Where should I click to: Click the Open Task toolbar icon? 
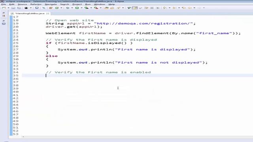coord(112,8)
